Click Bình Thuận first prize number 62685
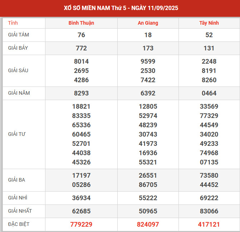 pos(81,211)
